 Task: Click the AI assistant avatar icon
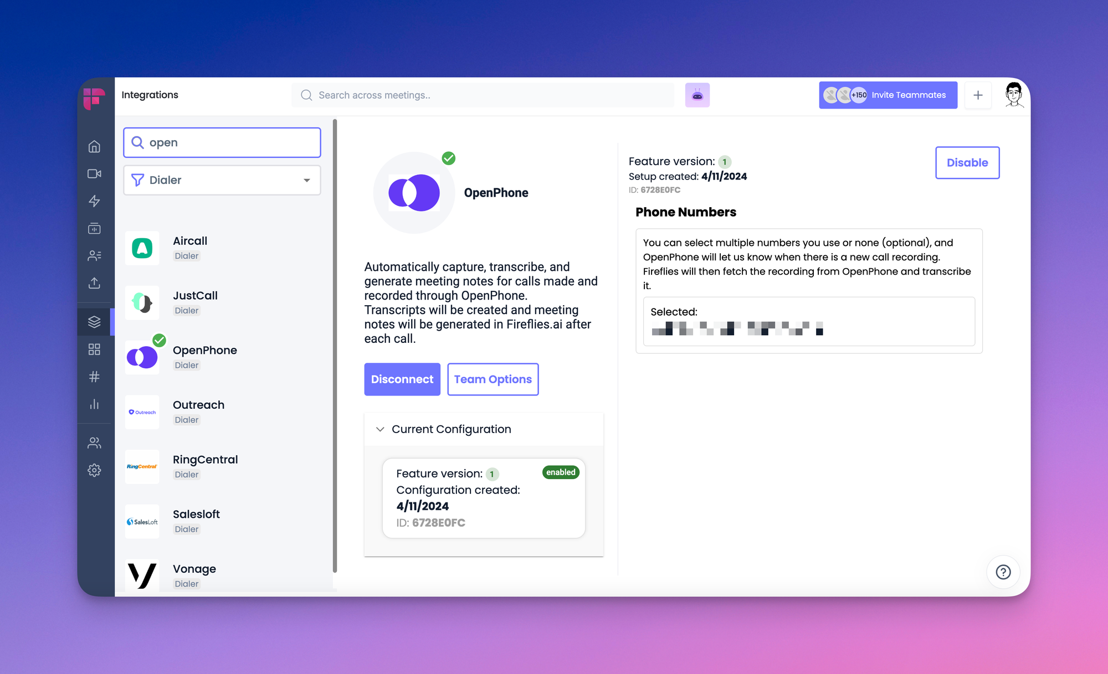(697, 95)
